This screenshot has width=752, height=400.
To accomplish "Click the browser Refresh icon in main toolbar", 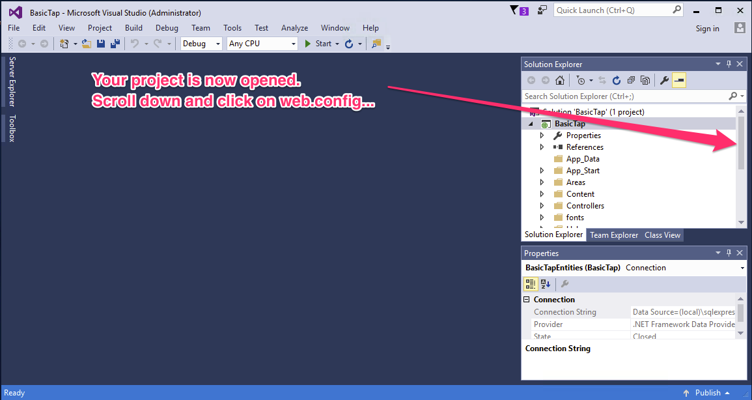I will point(349,44).
